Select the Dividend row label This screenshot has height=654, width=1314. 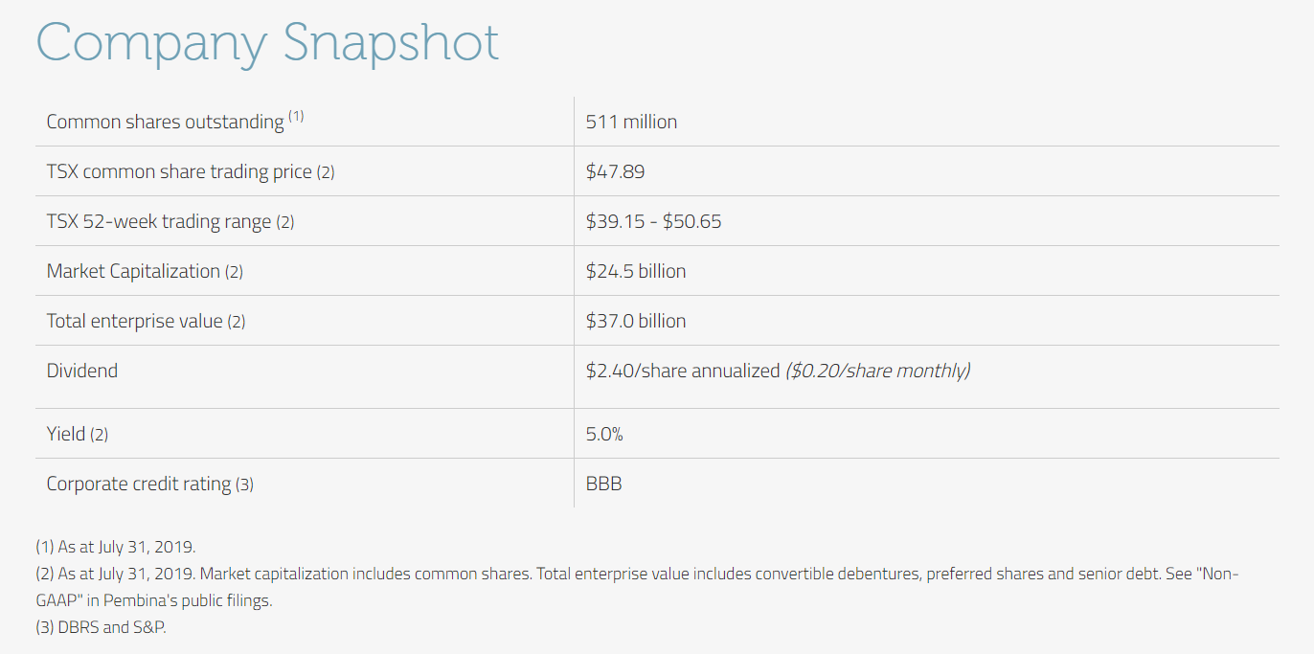[82, 371]
